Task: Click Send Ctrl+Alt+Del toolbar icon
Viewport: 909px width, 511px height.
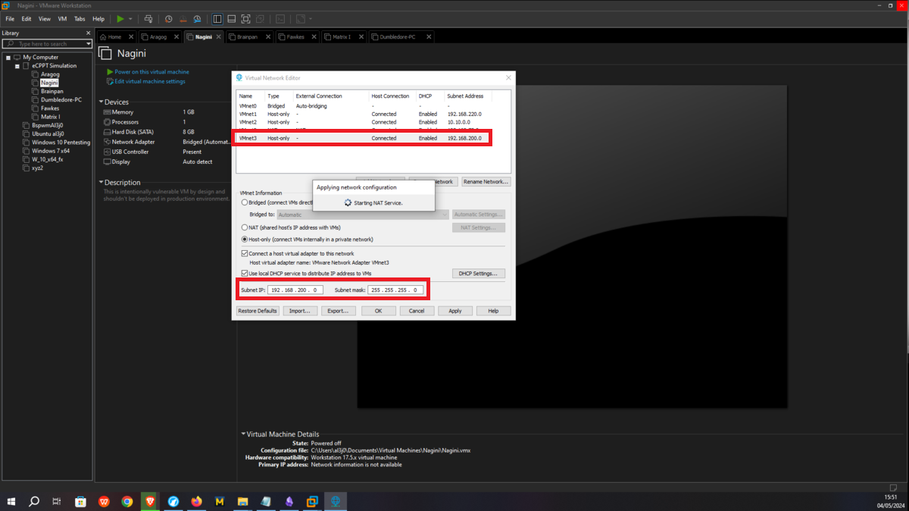Action: pyautogui.click(x=148, y=18)
